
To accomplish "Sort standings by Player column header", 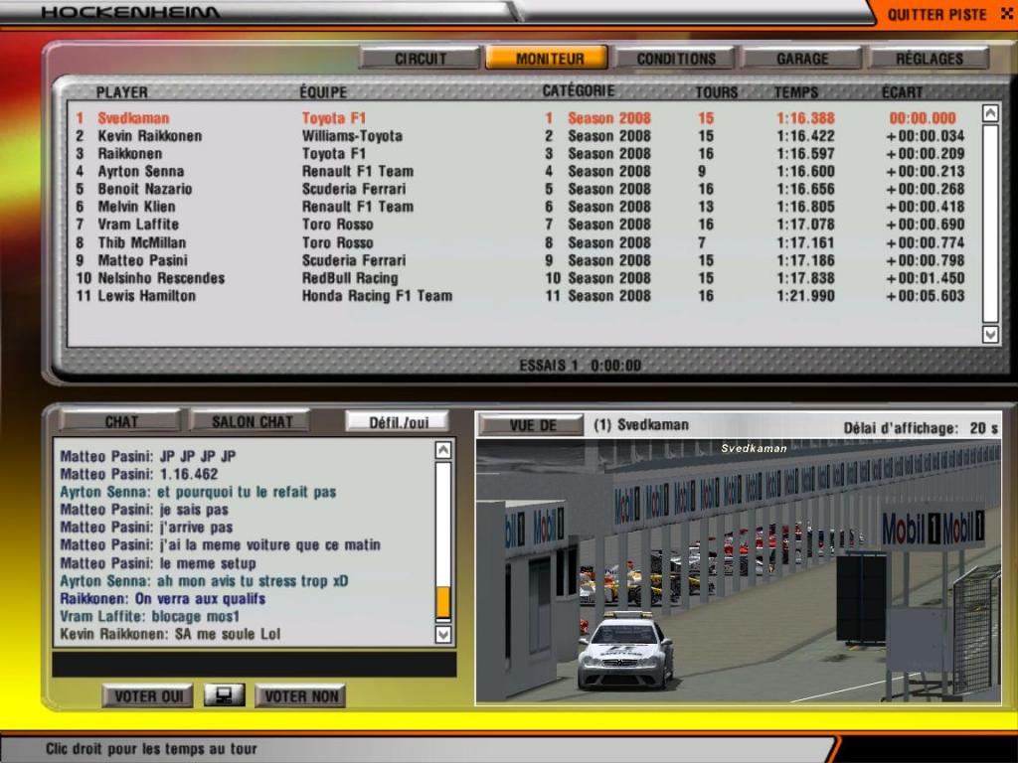I will 121,92.
